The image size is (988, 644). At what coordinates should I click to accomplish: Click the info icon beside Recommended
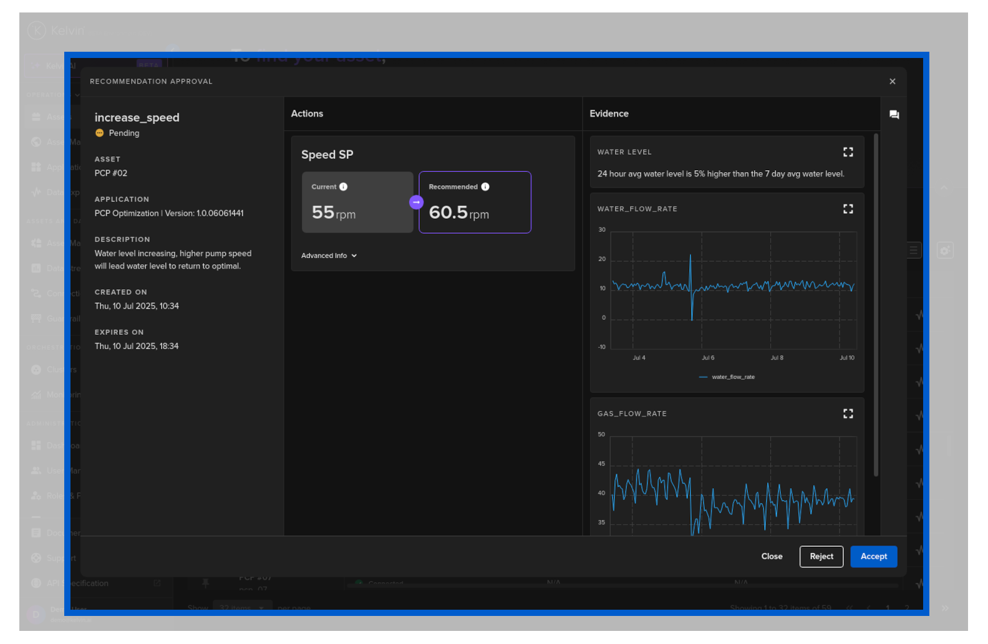pyautogui.click(x=485, y=187)
